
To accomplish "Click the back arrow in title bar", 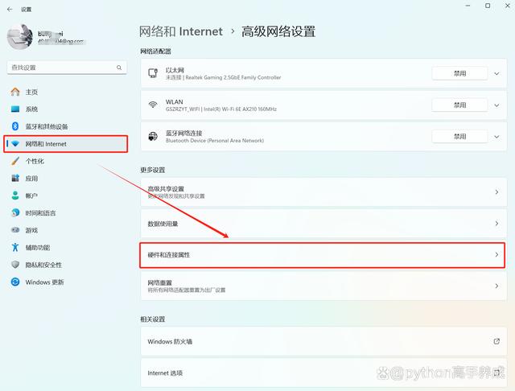I will (10, 9).
